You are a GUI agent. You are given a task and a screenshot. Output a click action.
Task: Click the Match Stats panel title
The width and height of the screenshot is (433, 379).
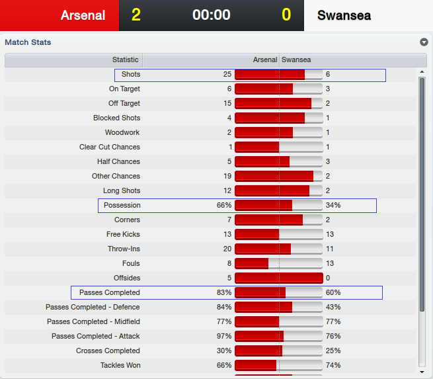tap(28, 42)
